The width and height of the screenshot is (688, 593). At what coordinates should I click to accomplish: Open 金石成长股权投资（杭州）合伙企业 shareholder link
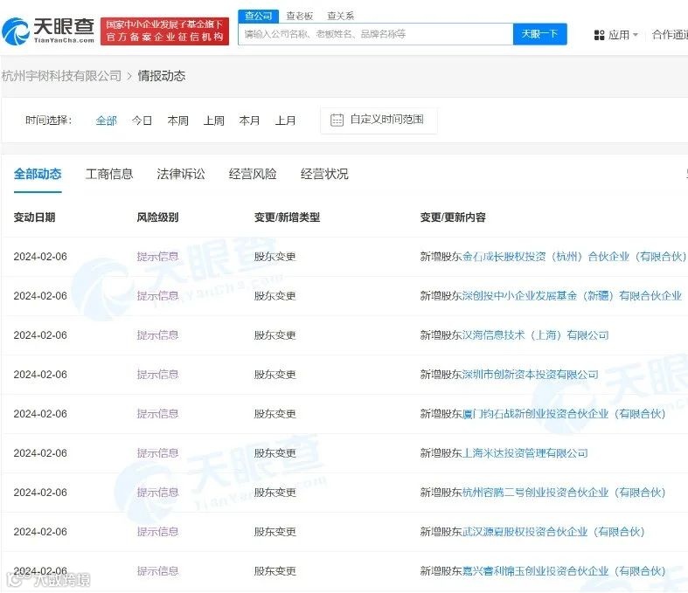pos(574,257)
